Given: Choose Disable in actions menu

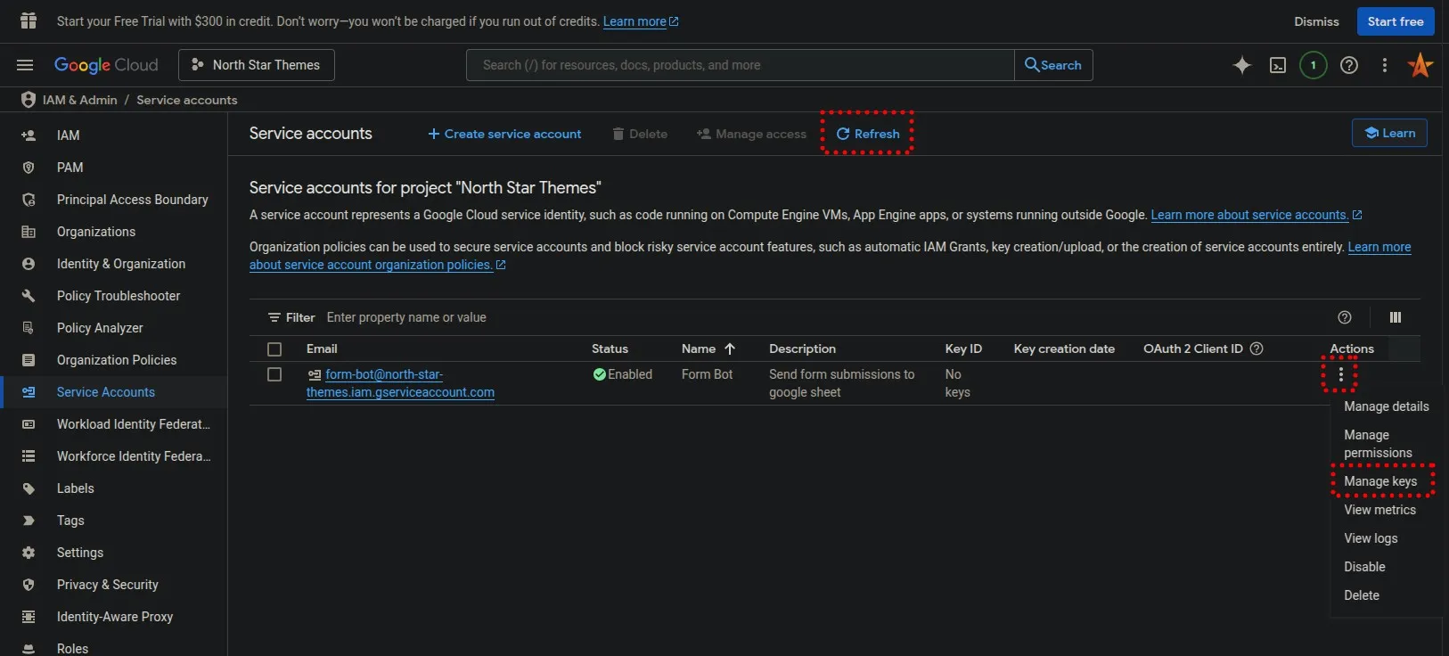Looking at the screenshot, I should click(x=1364, y=567).
